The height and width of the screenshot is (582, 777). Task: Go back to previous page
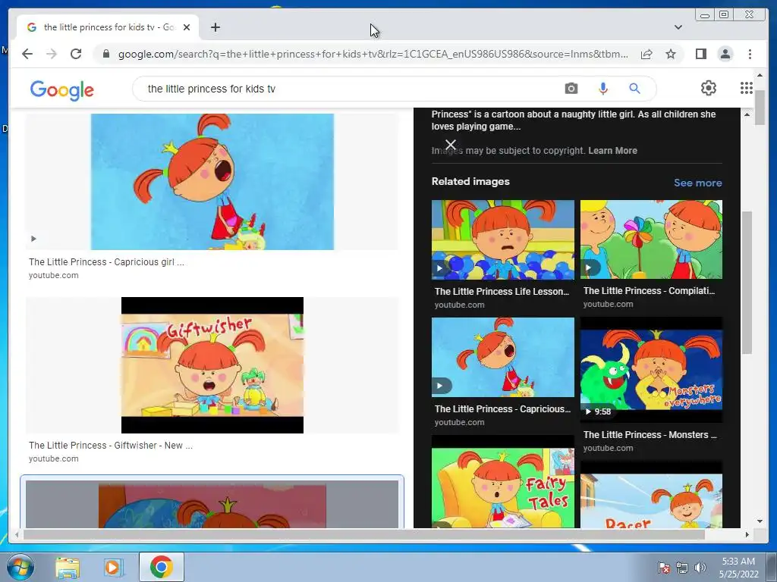(27, 54)
